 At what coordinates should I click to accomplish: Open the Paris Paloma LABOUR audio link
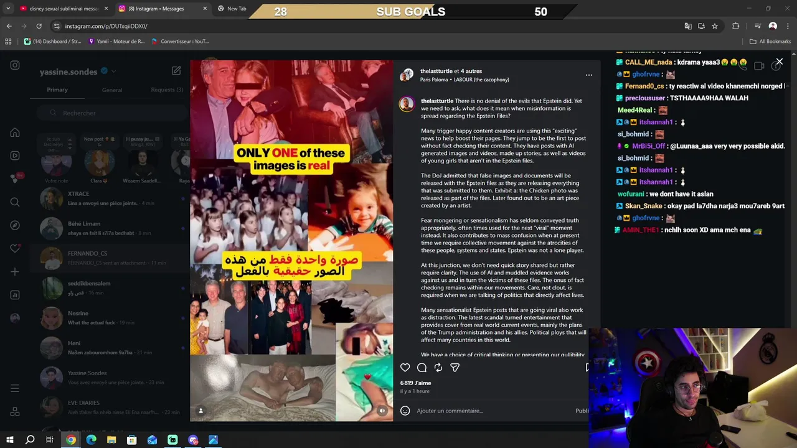click(x=465, y=80)
